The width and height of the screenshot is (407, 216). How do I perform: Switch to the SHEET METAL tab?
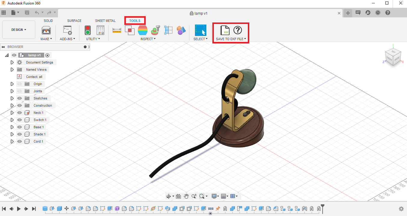tap(105, 21)
